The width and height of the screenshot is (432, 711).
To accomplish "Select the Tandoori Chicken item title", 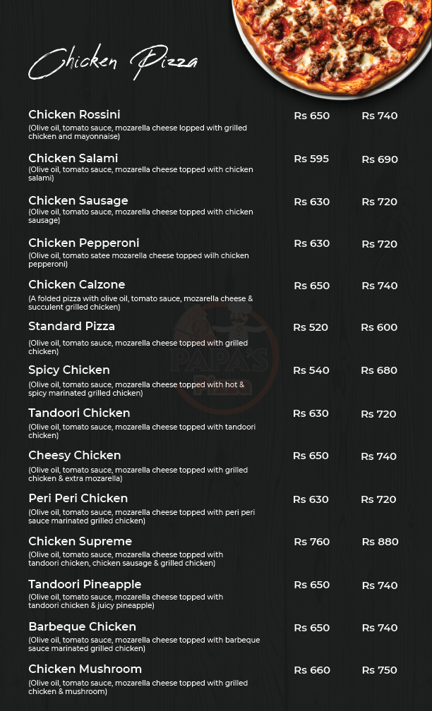I will [x=79, y=413].
